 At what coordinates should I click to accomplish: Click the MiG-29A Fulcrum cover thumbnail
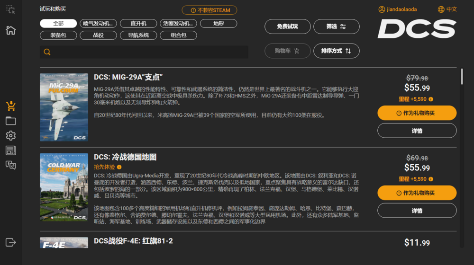[64, 107]
